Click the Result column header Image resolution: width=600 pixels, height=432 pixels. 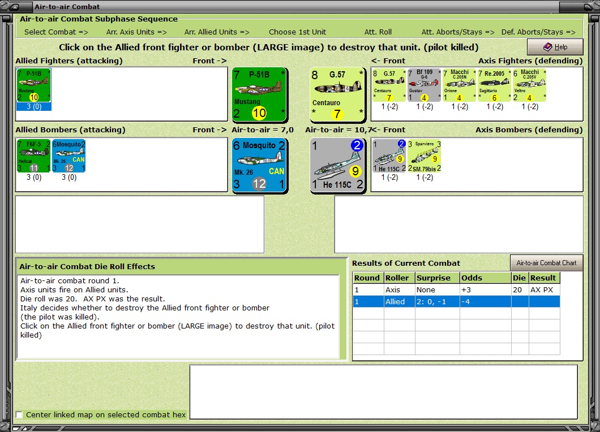tap(544, 278)
